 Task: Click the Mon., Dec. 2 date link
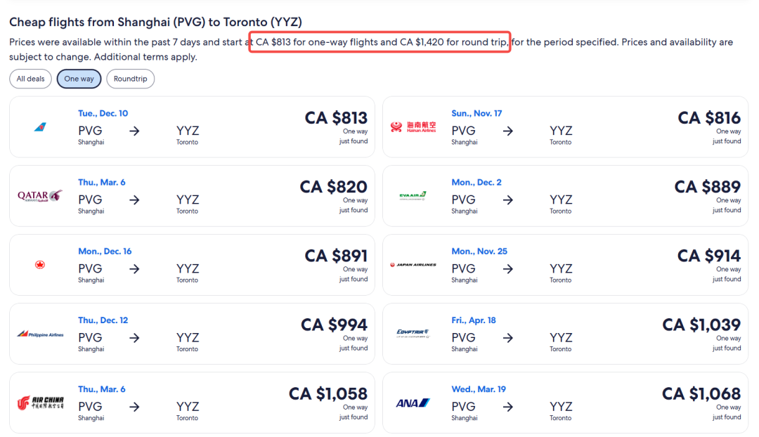pyautogui.click(x=476, y=183)
